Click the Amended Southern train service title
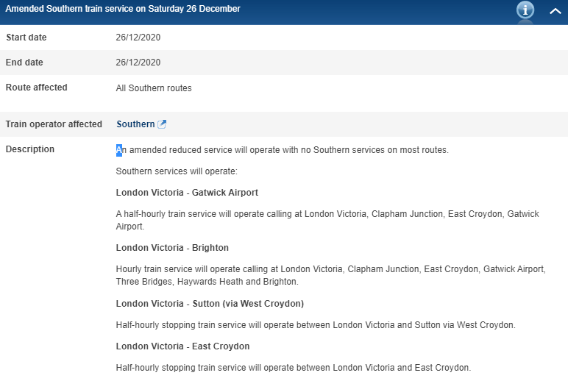This screenshot has height=381, width=568. coord(123,9)
